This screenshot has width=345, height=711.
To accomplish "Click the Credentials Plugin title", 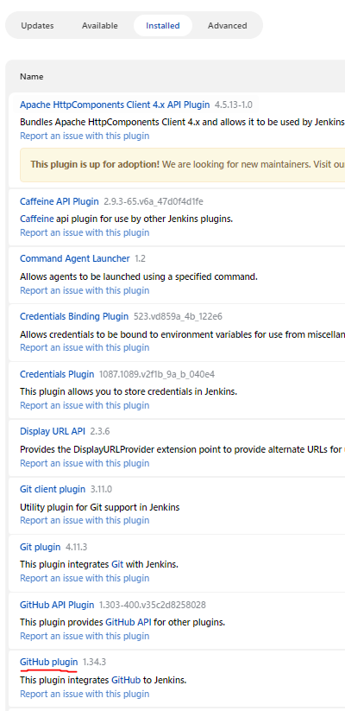I will coord(57,374).
